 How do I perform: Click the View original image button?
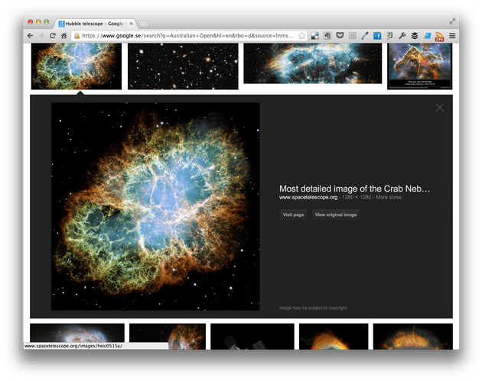tap(335, 215)
